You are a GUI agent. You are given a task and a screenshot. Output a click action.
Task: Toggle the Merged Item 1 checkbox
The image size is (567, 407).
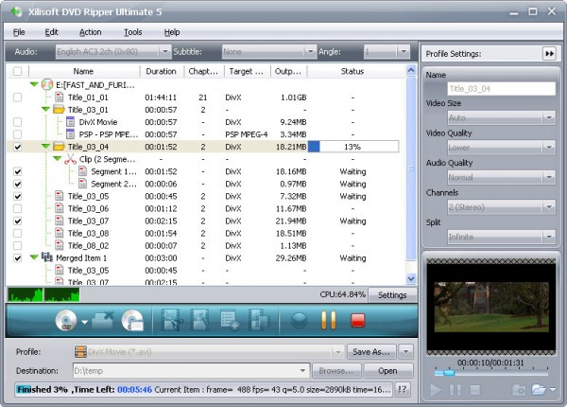click(18, 257)
